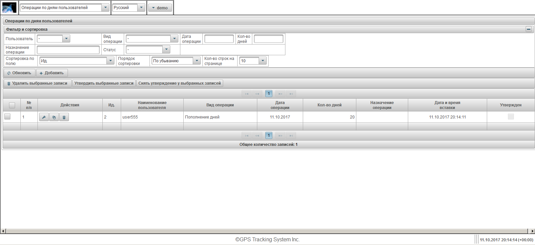Screen dimensions: 535x245
Task: Toggle the select-all checkbox in table header
Action: click(12, 105)
